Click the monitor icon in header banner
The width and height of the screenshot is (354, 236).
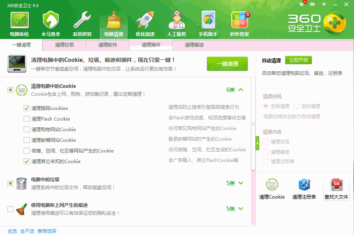17,63
